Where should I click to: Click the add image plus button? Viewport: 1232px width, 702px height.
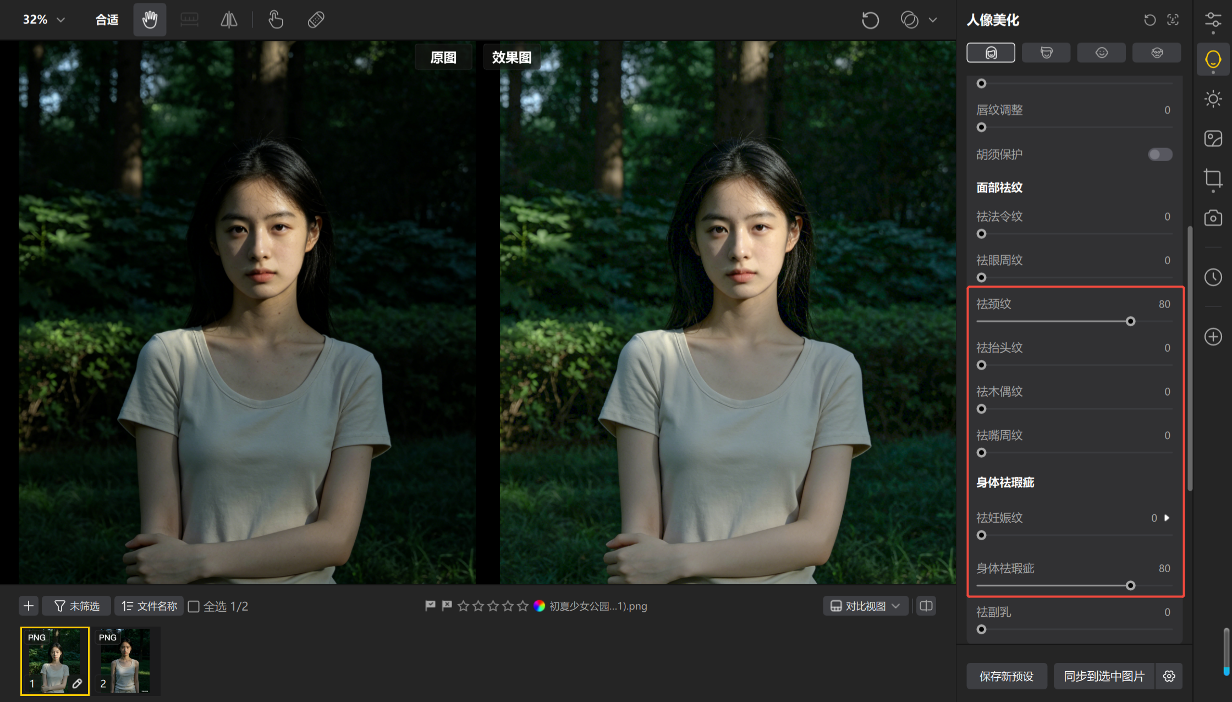coord(29,606)
